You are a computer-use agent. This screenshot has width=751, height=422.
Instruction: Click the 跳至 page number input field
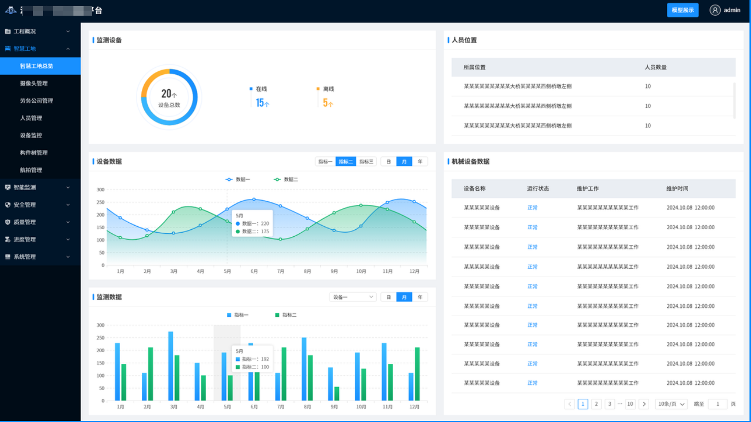point(717,404)
